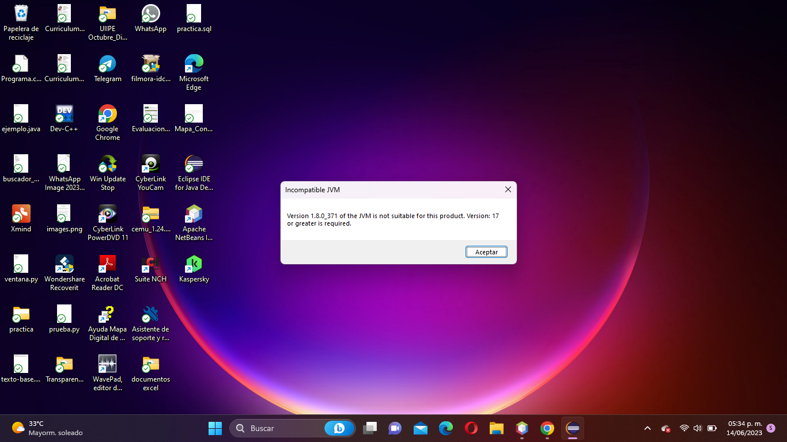Select the Asistente de soporte shortcut
Viewport: 787px width, 442px height.
[151, 323]
